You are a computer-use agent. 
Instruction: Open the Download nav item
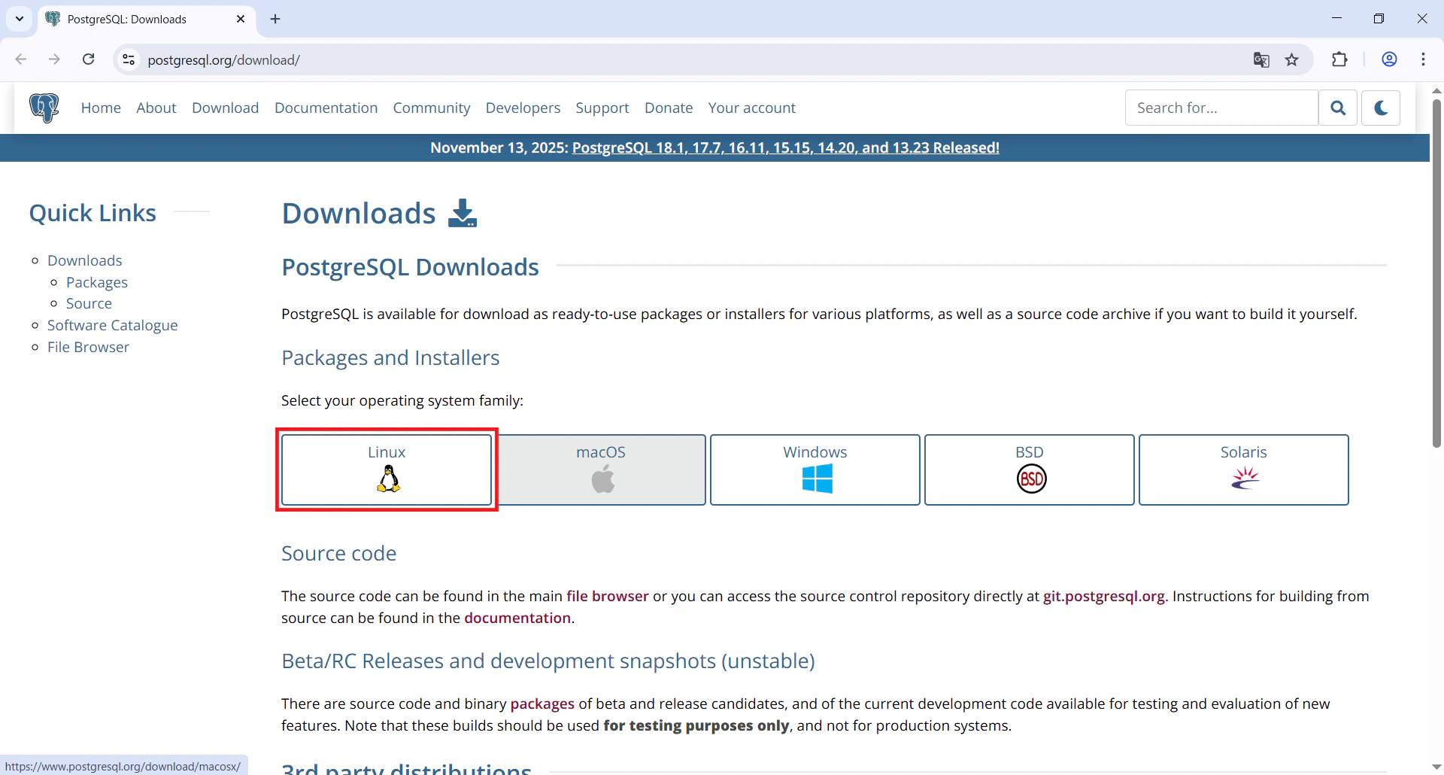click(x=226, y=108)
